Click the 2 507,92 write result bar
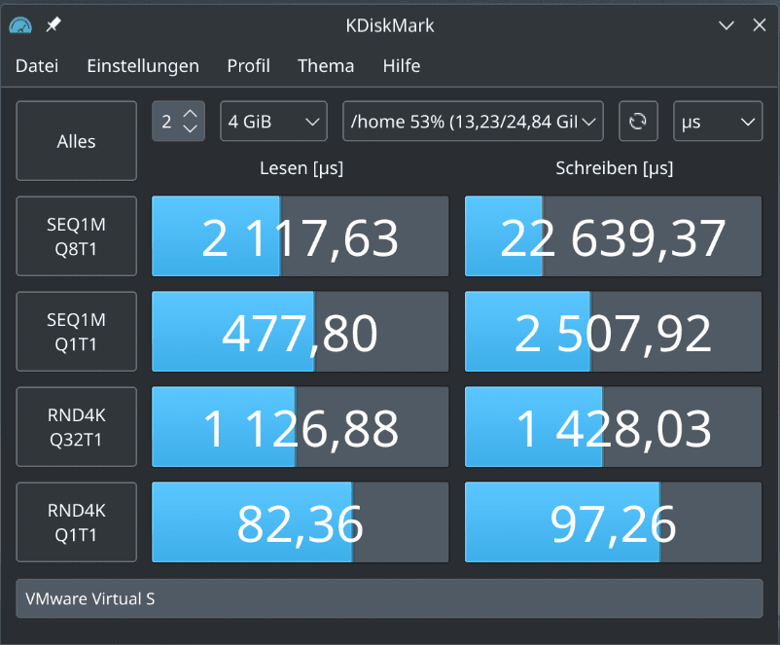This screenshot has width=780, height=645. [613, 332]
